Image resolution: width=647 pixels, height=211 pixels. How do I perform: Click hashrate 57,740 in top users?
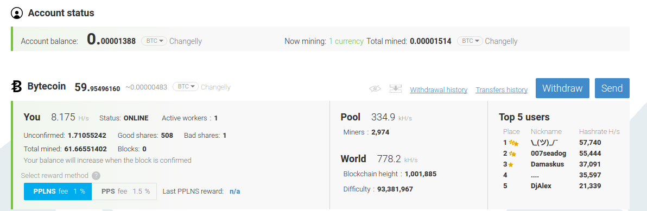coord(590,143)
